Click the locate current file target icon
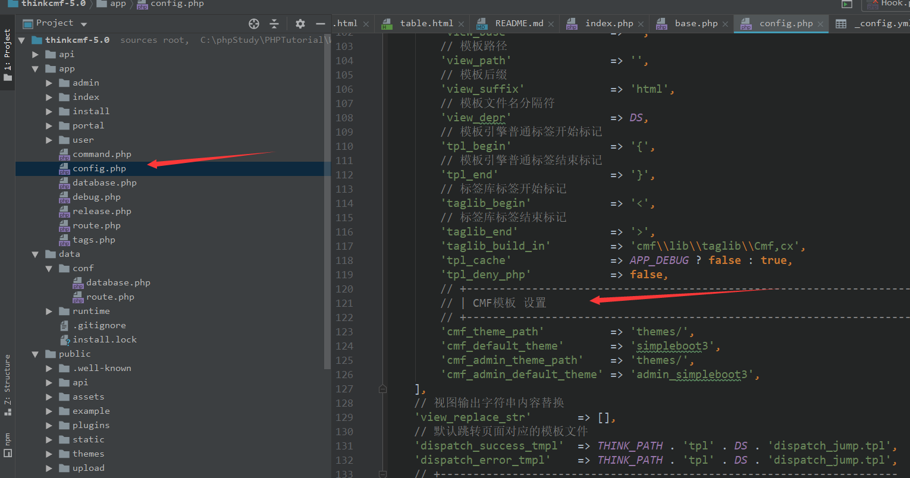Viewport: 910px width, 478px height. 254,24
